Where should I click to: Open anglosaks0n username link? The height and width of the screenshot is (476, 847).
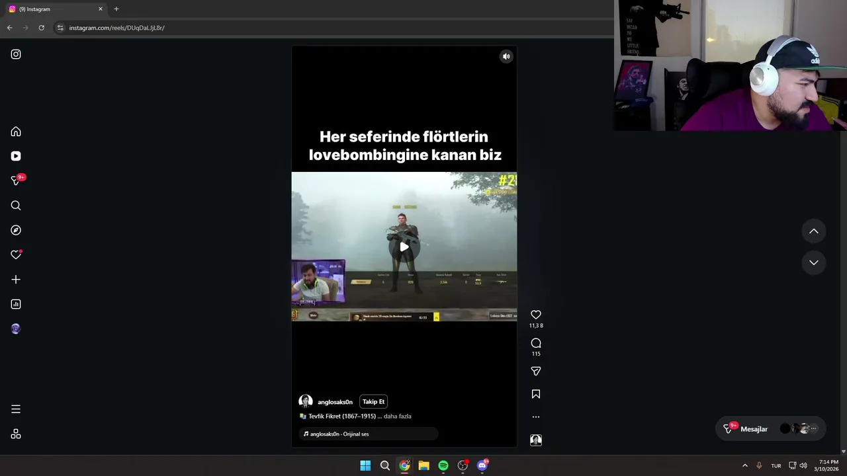(x=335, y=402)
